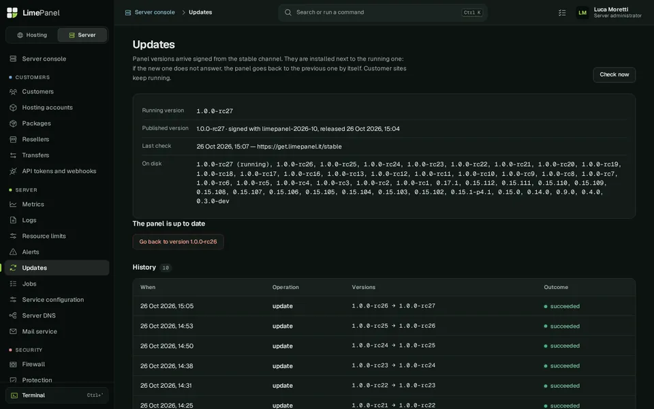Click the API tokens and webhooks icon
The width and height of the screenshot is (654, 409).
point(14,171)
